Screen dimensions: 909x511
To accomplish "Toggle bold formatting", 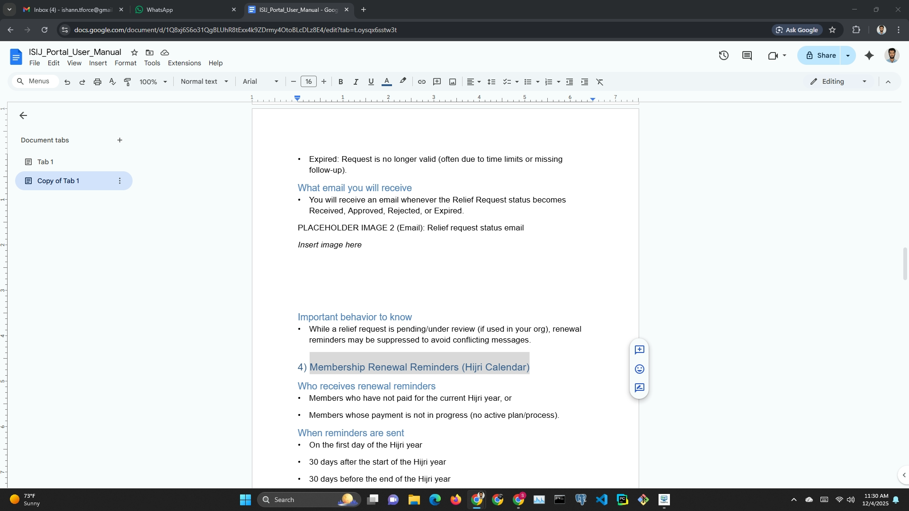I will (x=340, y=82).
